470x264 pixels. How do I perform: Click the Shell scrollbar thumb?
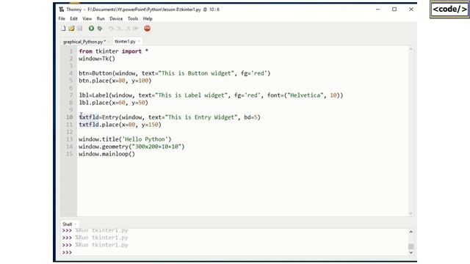tap(411, 246)
